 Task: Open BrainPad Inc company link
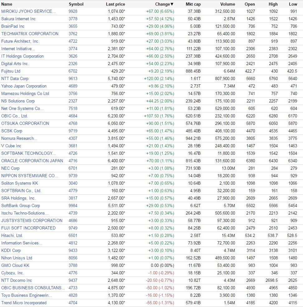click(13, 26)
